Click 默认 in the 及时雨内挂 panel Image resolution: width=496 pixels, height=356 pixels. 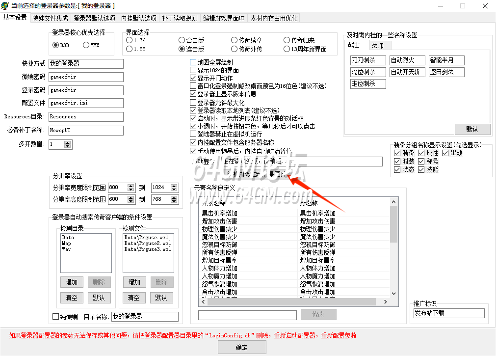(x=472, y=129)
